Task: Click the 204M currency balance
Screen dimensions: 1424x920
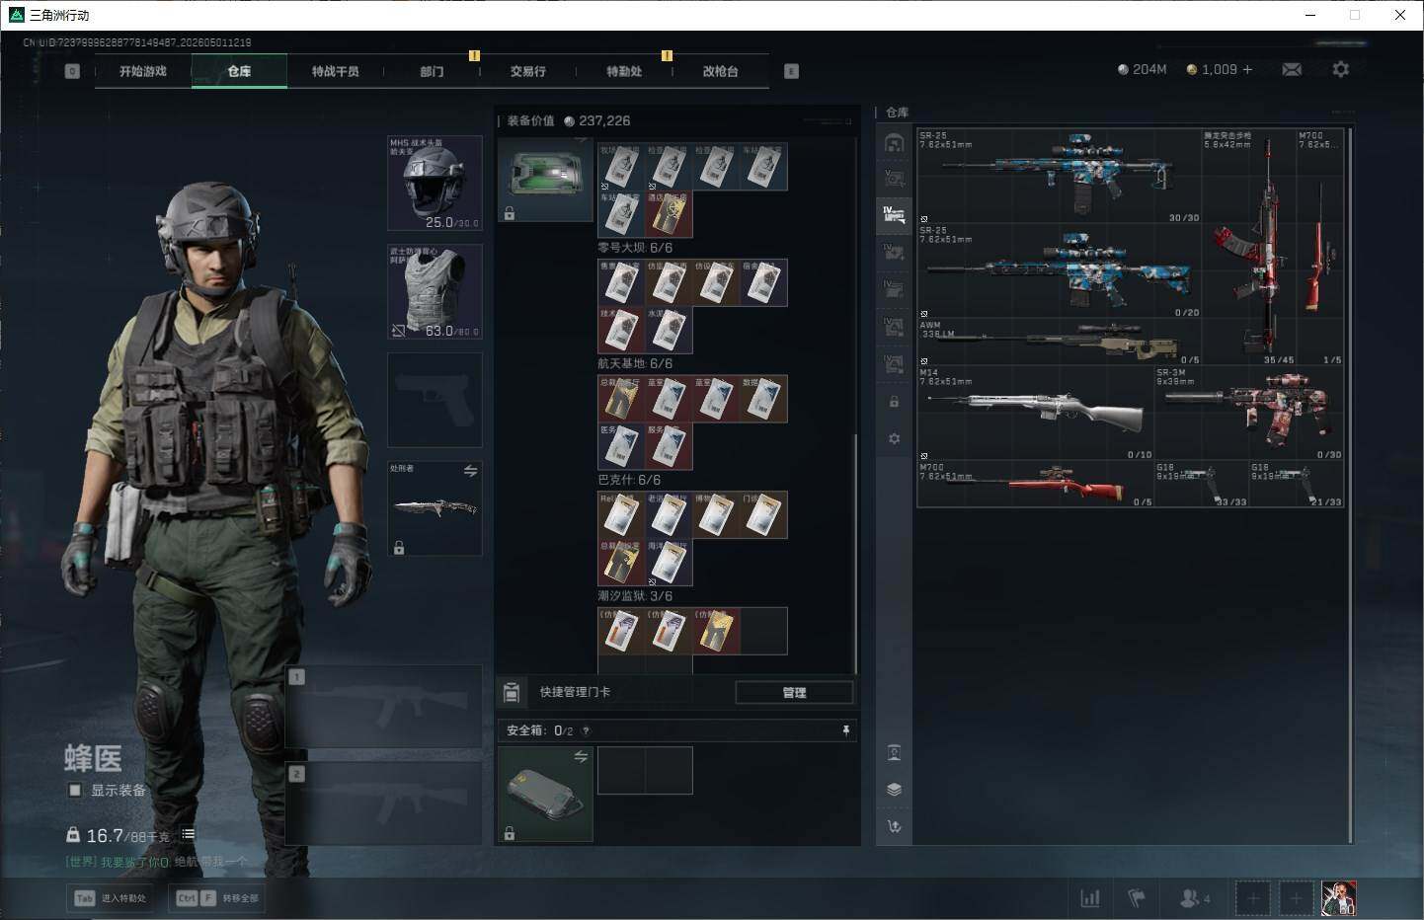Action: tap(1142, 69)
